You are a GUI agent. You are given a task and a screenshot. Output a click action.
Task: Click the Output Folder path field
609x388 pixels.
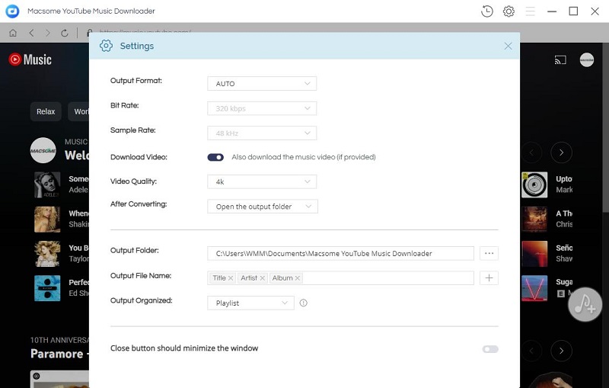(x=340, y=254)
